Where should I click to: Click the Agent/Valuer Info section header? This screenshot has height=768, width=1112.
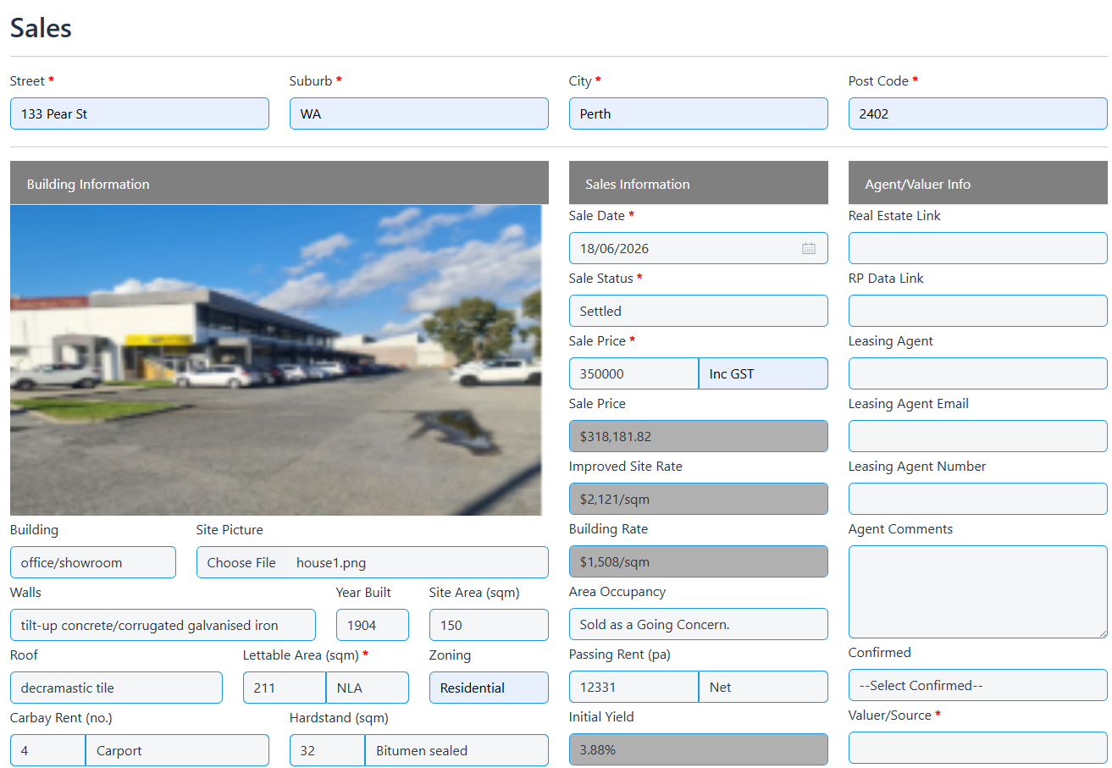tap(978, 183)
